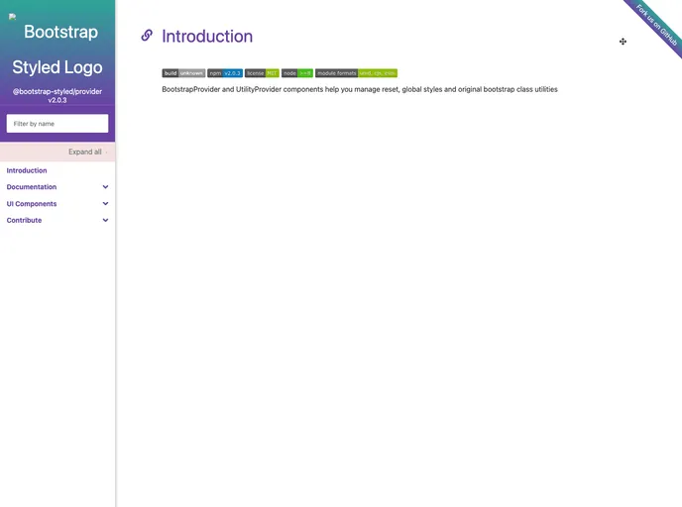Click the @bootstrap-styled/provider v2.0.3 text
Viewport: 682px width, 507px height.
click(57, 96)
